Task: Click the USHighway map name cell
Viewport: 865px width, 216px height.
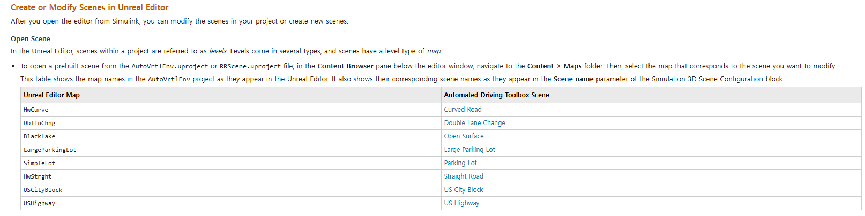Action: pyautogui.click(x=231, y=203)
